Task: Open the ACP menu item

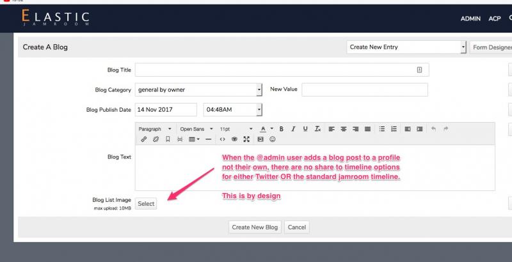Action: pos(494,19)
